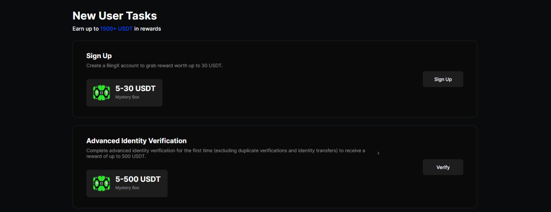551x212 pixels.
Task: Click the Mystery Box label under 5-500 USDT
Action: pyautogui.click(x=127, y=188)
